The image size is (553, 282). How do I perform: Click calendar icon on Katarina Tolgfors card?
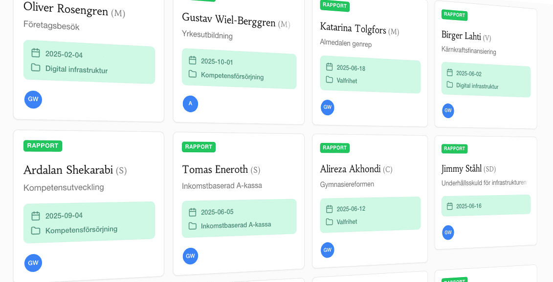click(330, 67)
